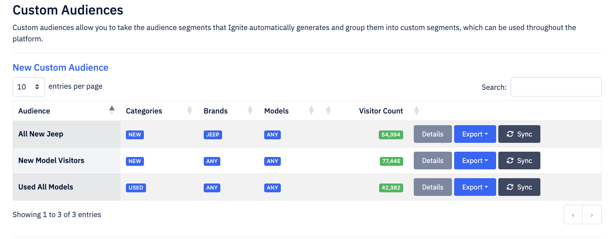Show Details for Used All Models
The width and height of the screenshot is (609, 239).
coord(433,187)
